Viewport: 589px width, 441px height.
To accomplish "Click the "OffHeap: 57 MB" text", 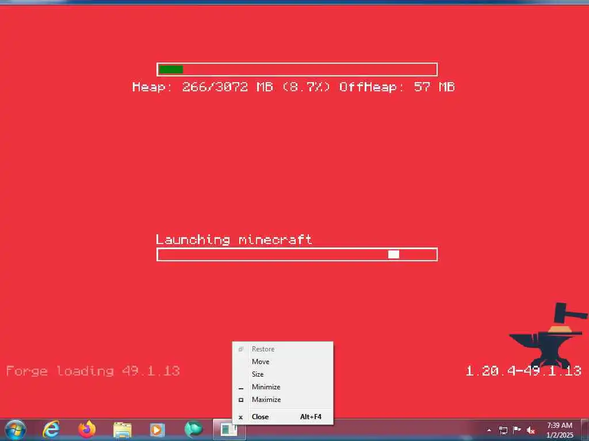I will (x=397, y=87).
